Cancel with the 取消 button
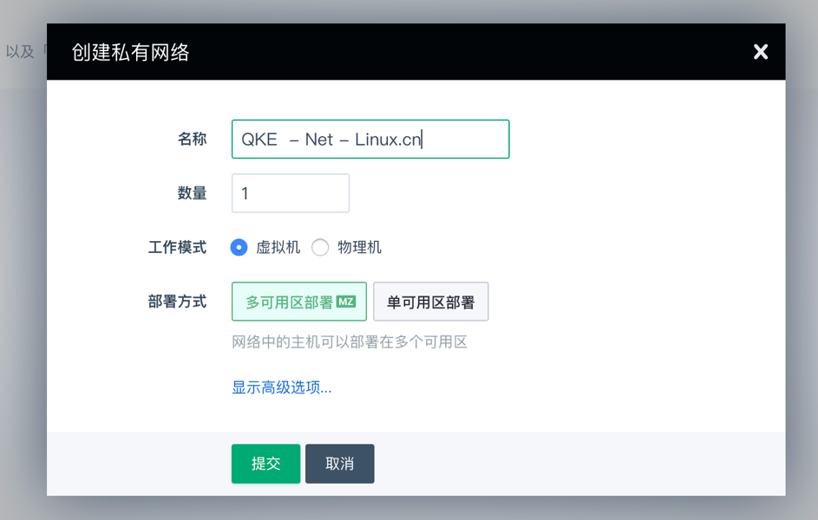 pos(340,464)
